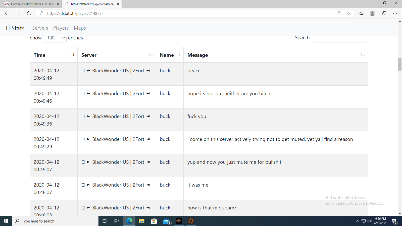Expand the show entries dropdown
The height and width of the screenshot is (226, 402).
55,38
